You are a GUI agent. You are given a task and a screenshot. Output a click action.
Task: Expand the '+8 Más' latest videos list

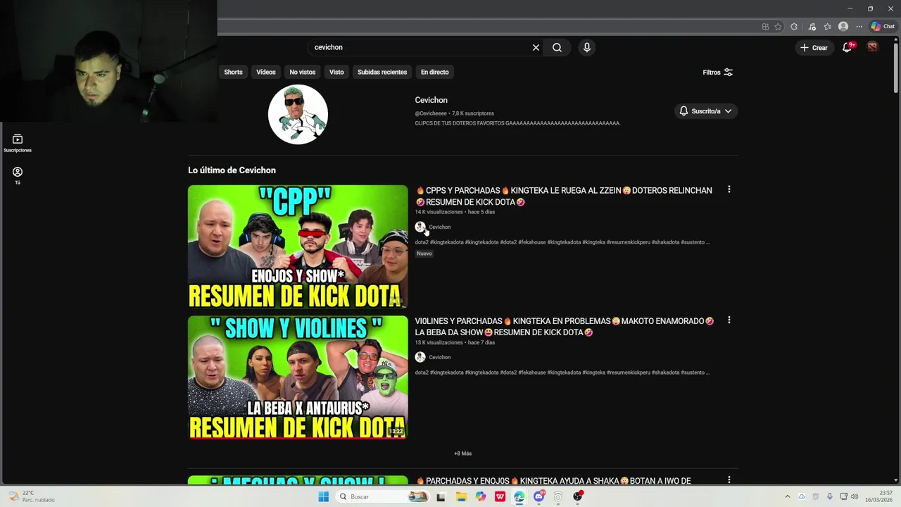click(462, 453)
